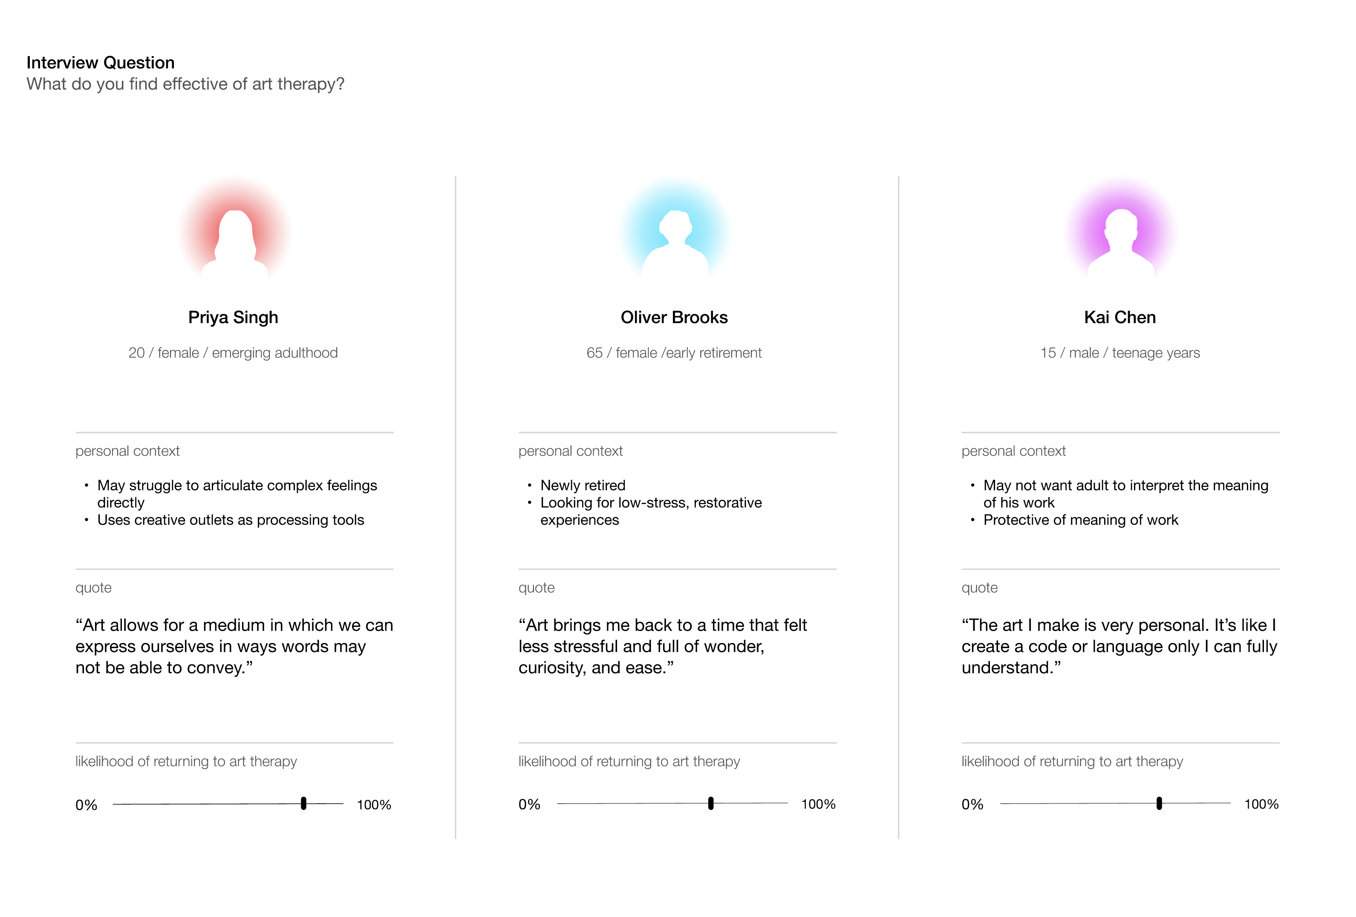
Task: Select the Priya Singh name heading
Action: point(234,317)
